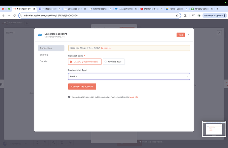Open the Google Lens search icon

185,16
